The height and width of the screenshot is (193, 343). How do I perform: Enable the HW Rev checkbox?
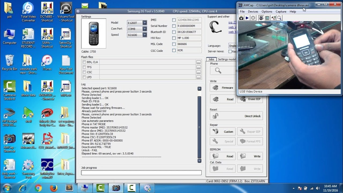click(174, 38)
